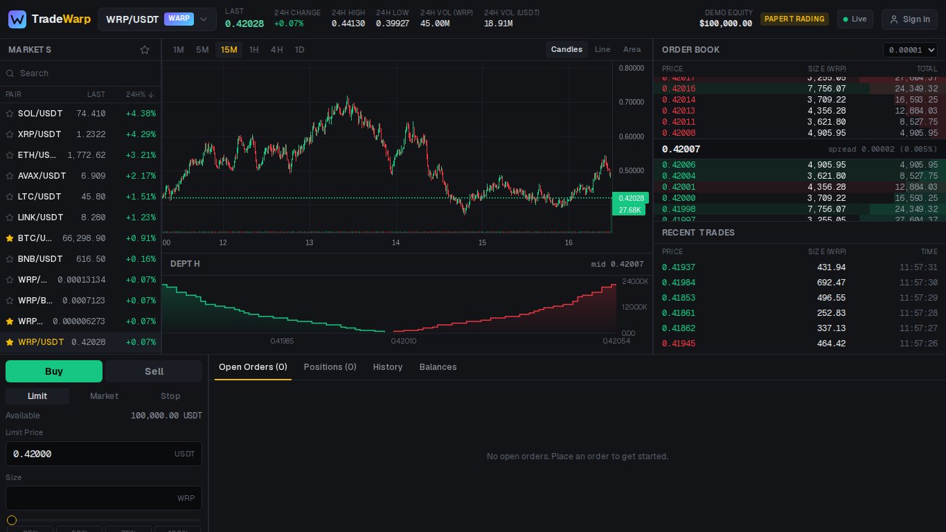The image size is (946, 532).
Task: Choose Stop order type
Action: pyautogui.click(x=170, y=396)
